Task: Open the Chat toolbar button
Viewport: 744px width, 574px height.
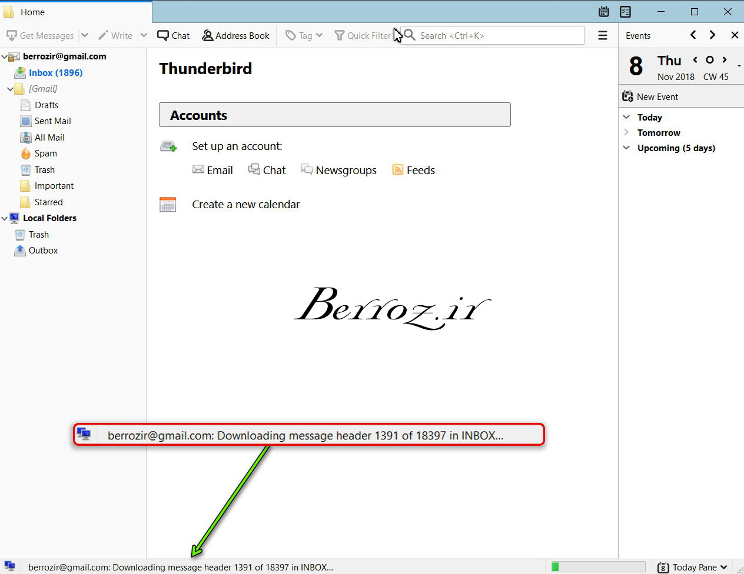Action: 173,36
